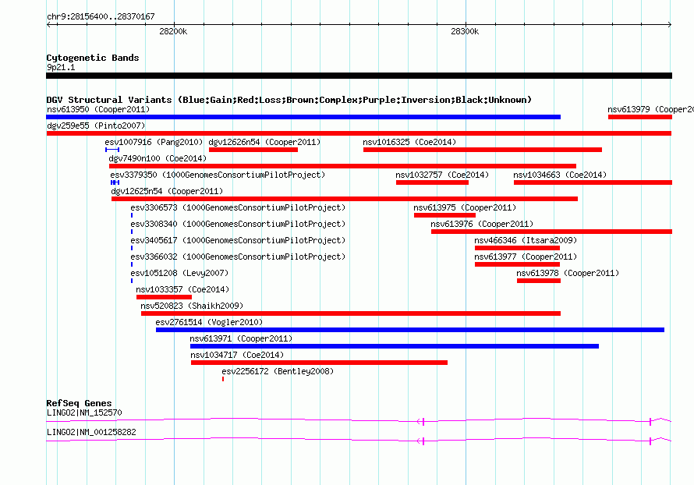Click the 28200k ruler label
The image size is (694, 485).
tap(173, 31)
